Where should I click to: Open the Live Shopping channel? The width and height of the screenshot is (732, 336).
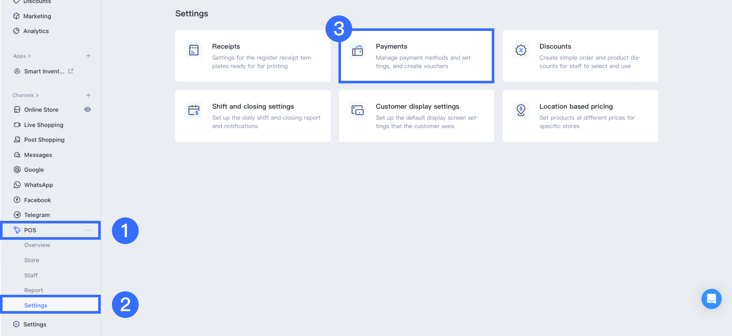tap(43, 125)
